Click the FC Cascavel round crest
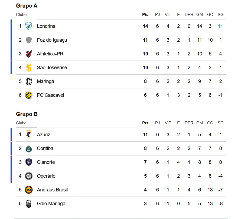Screen dimensions: 235x219 click(29, 95)
